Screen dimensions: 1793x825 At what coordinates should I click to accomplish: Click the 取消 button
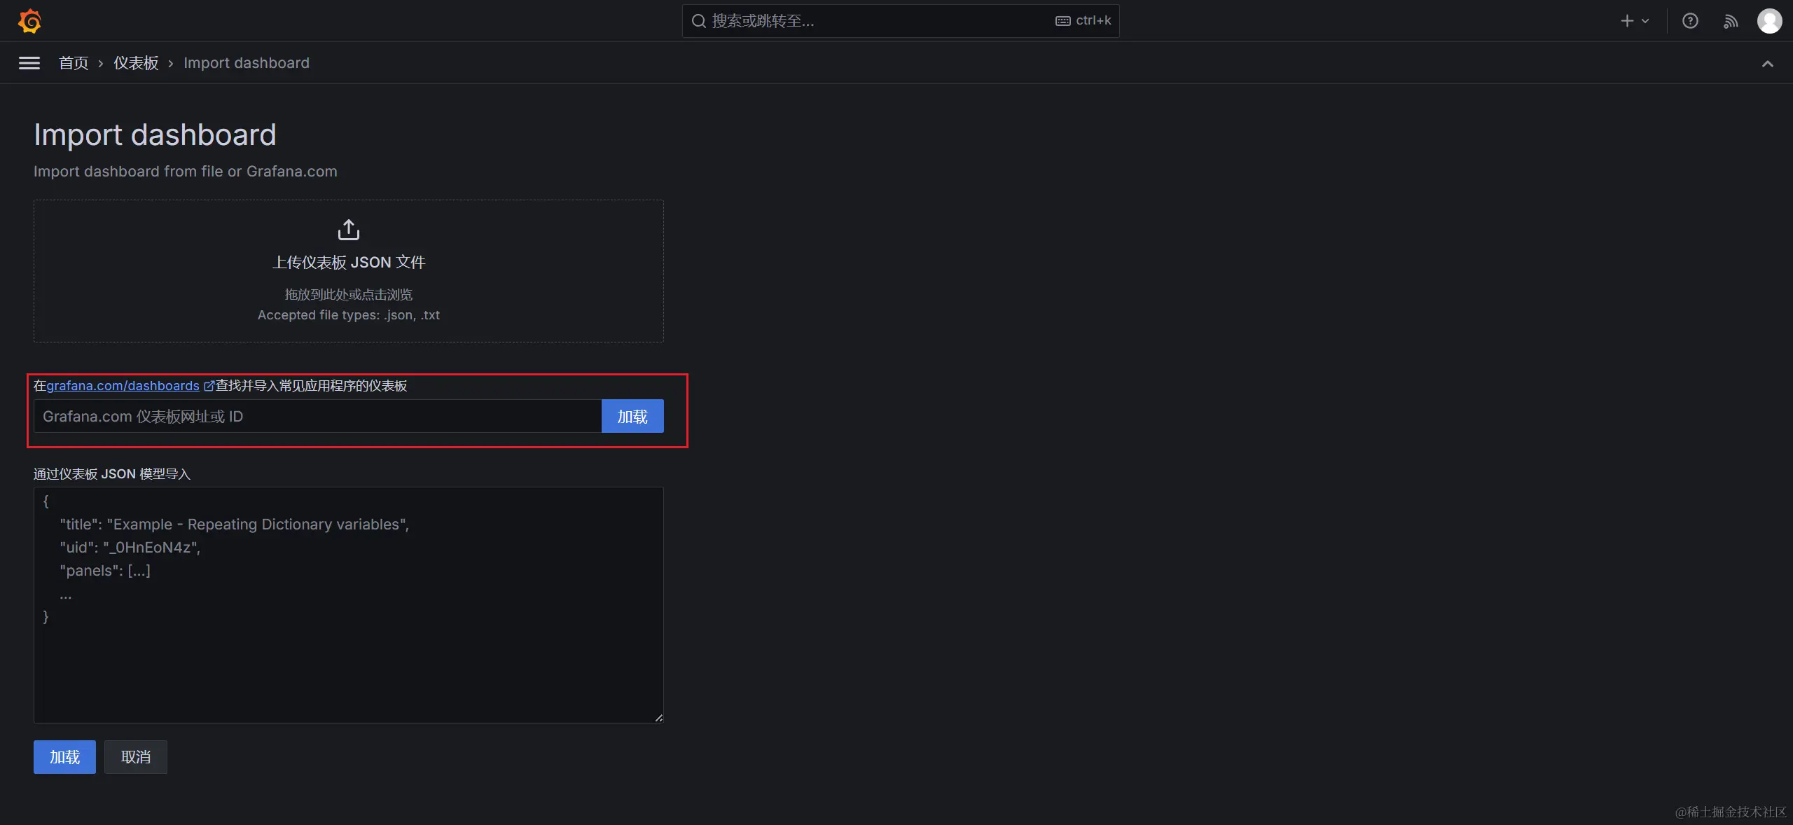(x=135, y=757)
